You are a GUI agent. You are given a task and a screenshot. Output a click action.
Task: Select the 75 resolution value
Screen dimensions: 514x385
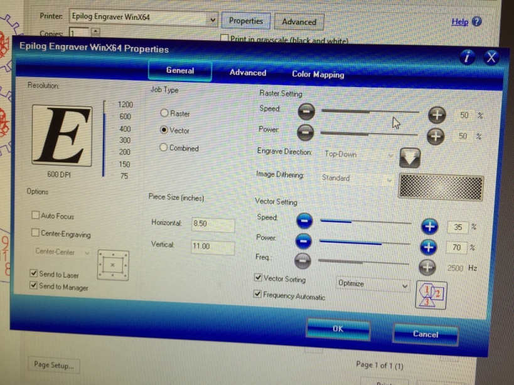coord(124,176)
